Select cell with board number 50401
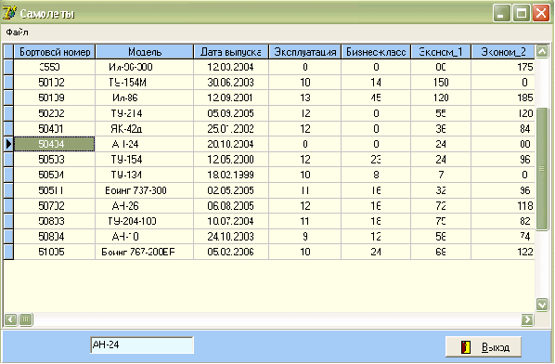The image size is (555, 364). (x=55, y=128)
